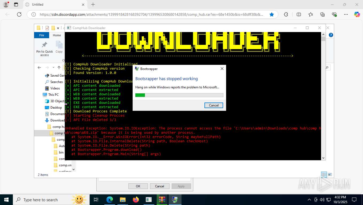
Task: Refresh the browser page
Action: (x=19, y=14)
